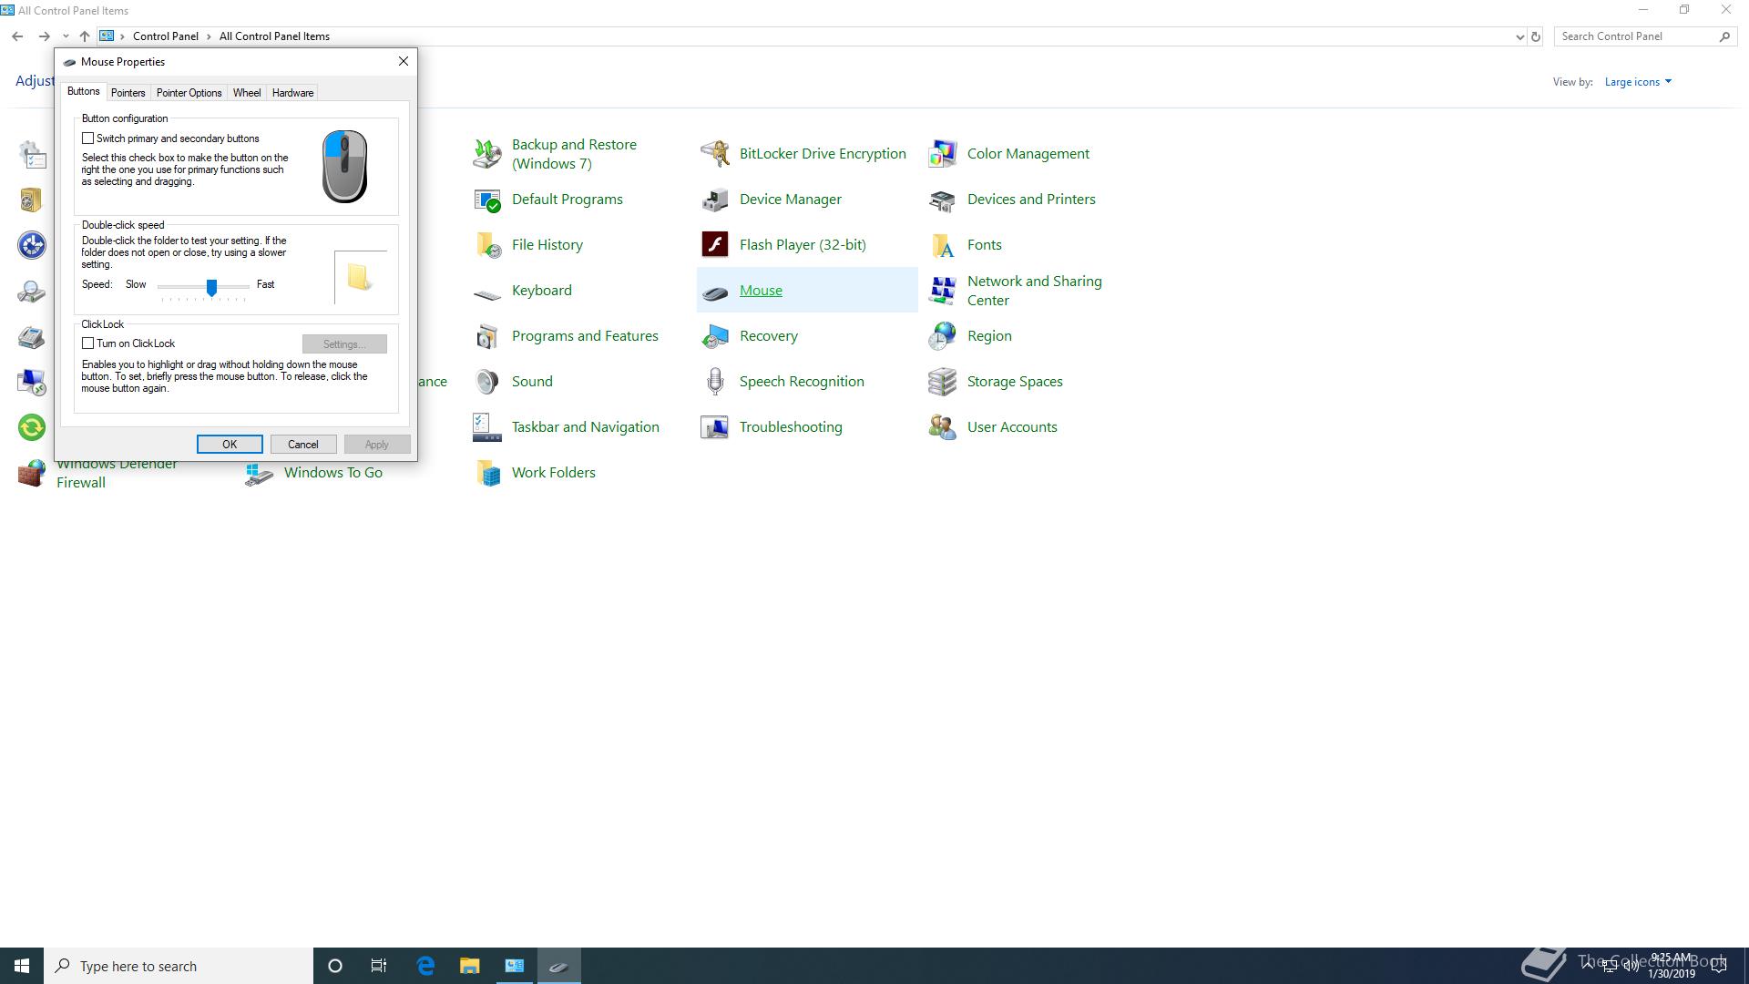Click the Region globe icon
The height and width of the screenshot is (984, 1749).
[x=943, y=336]
